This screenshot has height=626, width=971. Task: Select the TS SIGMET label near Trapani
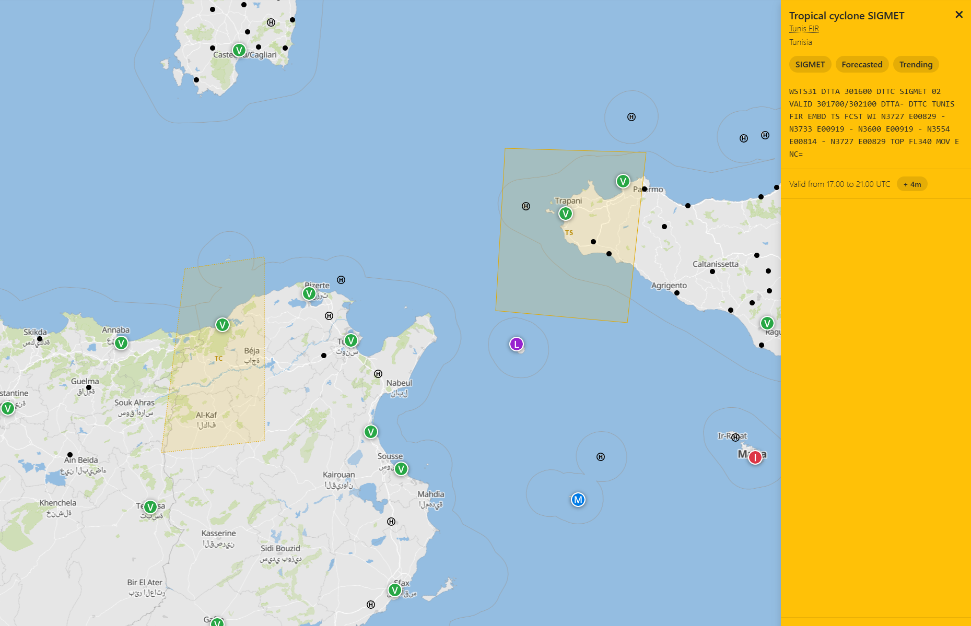tap(569, 233)
